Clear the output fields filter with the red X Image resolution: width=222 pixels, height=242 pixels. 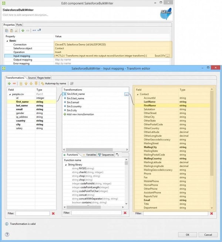tap(212, 213)
